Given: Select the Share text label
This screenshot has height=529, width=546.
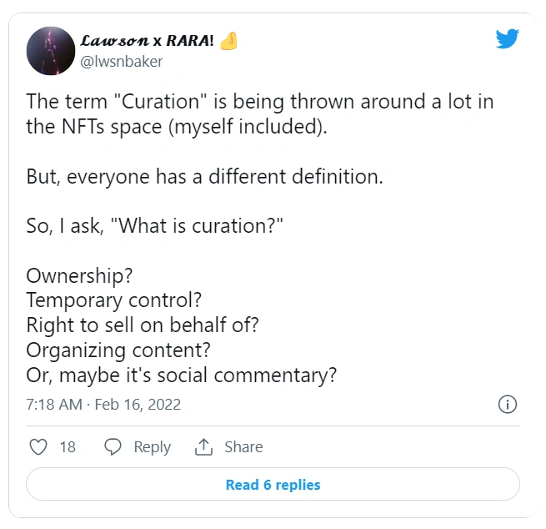Looking at the screenshot, I should (243, 446).
